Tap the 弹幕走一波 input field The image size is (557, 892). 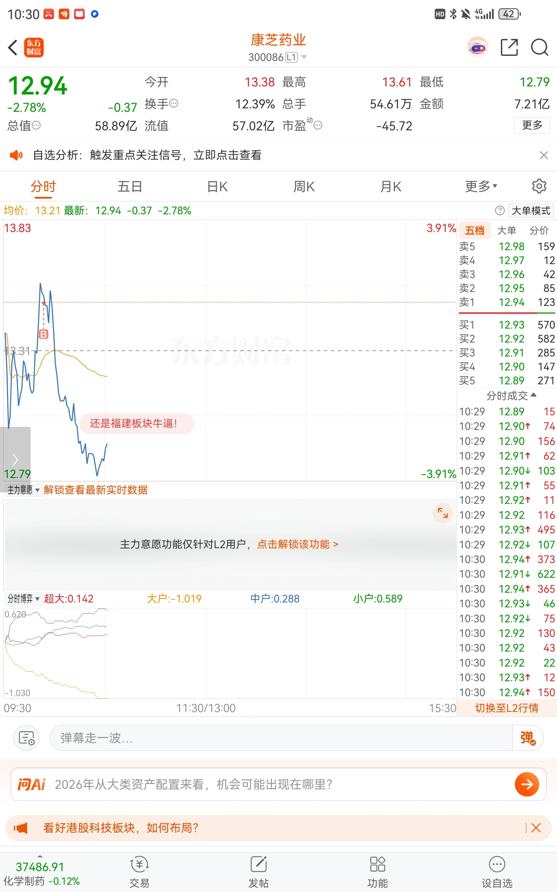point(281,738)
